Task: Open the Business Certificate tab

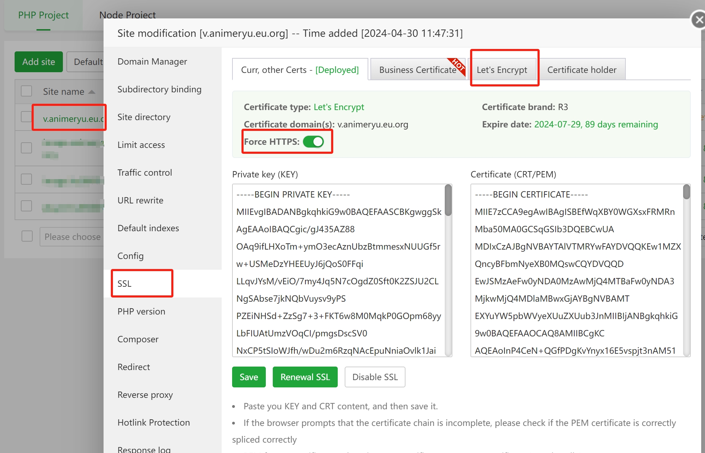Action: click(417, 70)
